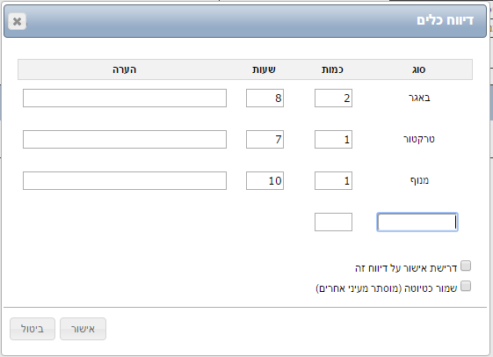Select the שעות field showing 8
Viewport: 493px width, 357px height.
coord(265,98)
